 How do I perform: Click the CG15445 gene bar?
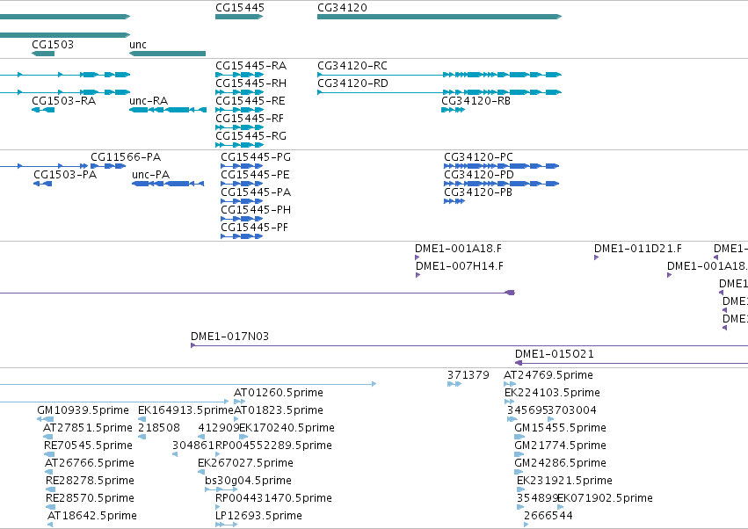coord(239,17)
